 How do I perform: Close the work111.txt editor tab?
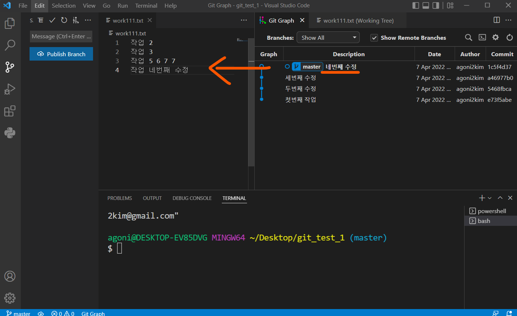[150, 20]
